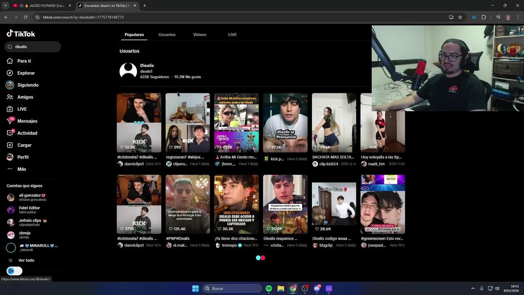The height and width of the screenshot is (295, 524).
Task: Bookmark page with the star icon
Action: pos(460,17)
